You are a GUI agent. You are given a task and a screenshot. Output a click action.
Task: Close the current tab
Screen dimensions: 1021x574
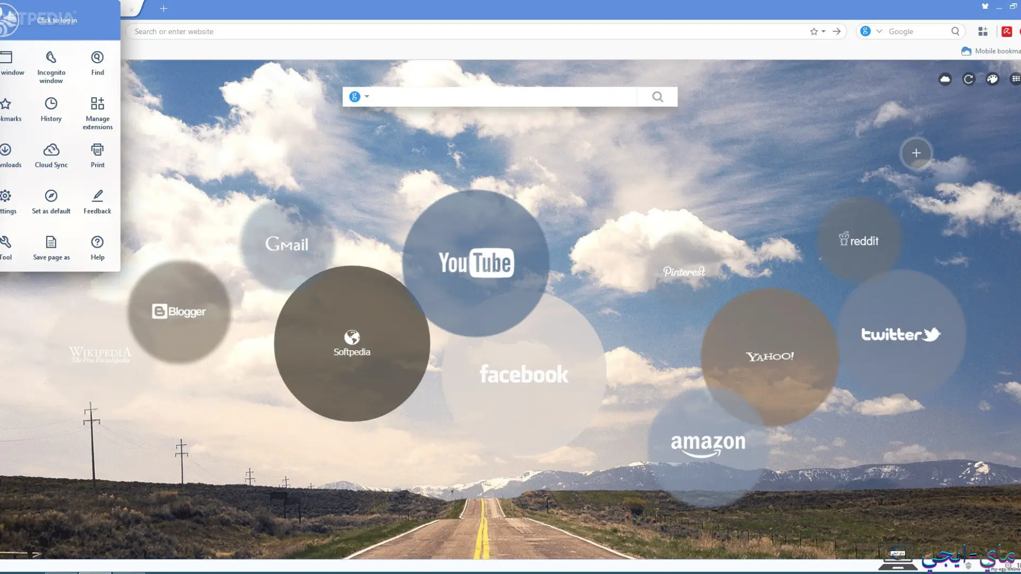(x=131, y=10)
